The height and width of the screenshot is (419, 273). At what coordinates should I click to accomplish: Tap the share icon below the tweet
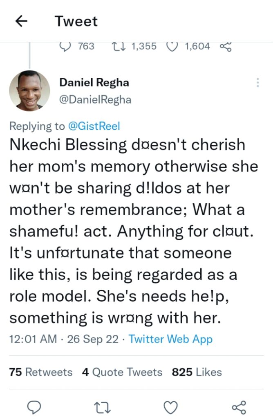click(239, 408)
